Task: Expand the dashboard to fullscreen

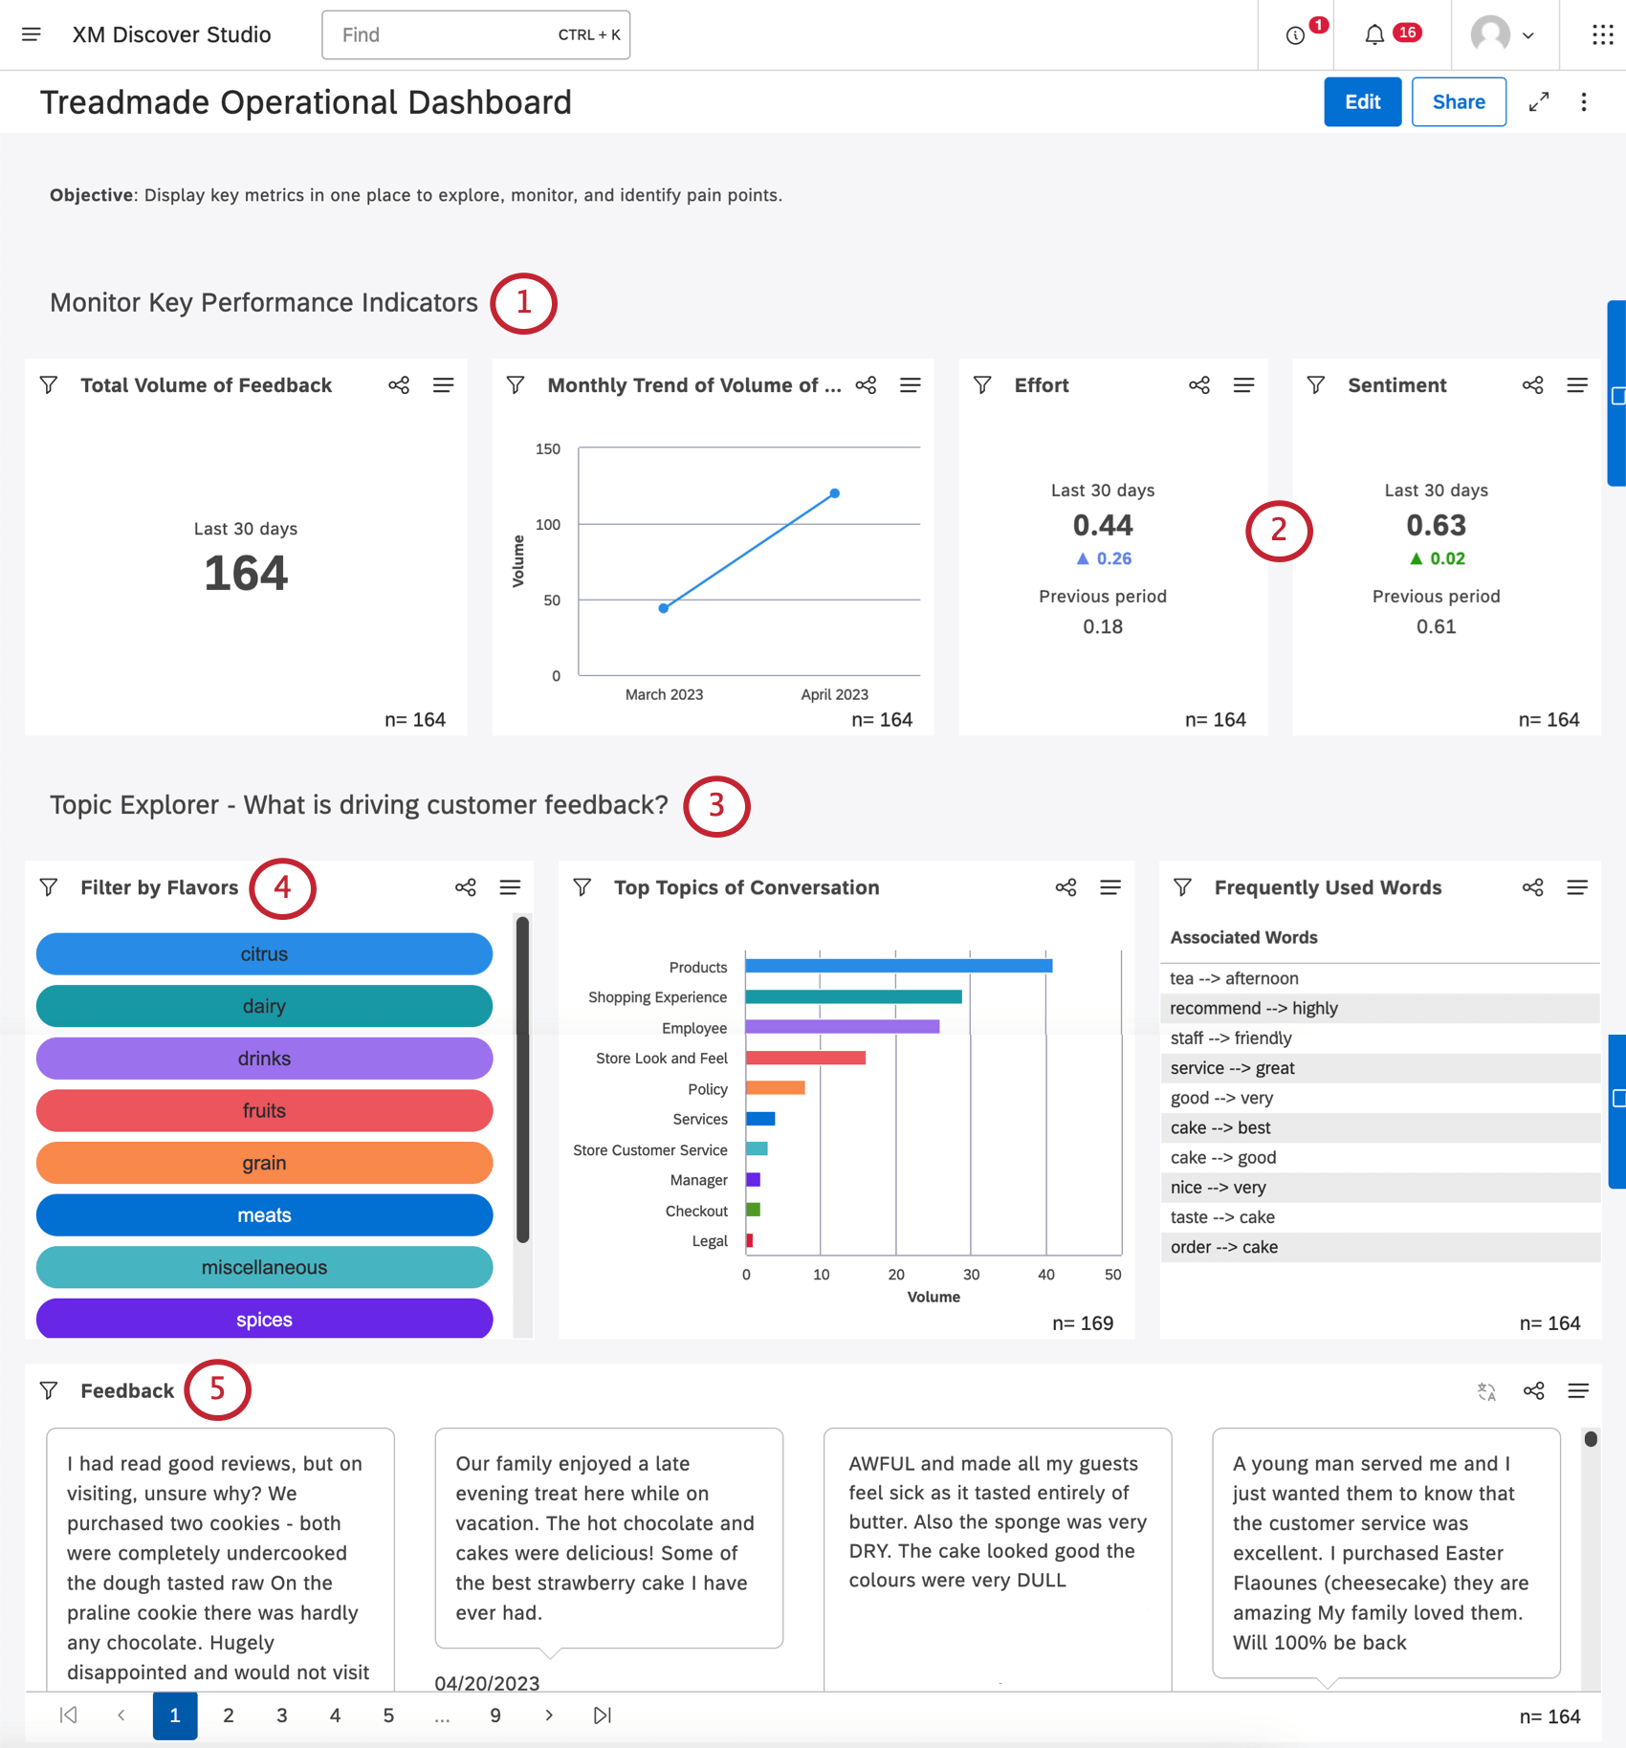Action: click(x=1540, y=101)
